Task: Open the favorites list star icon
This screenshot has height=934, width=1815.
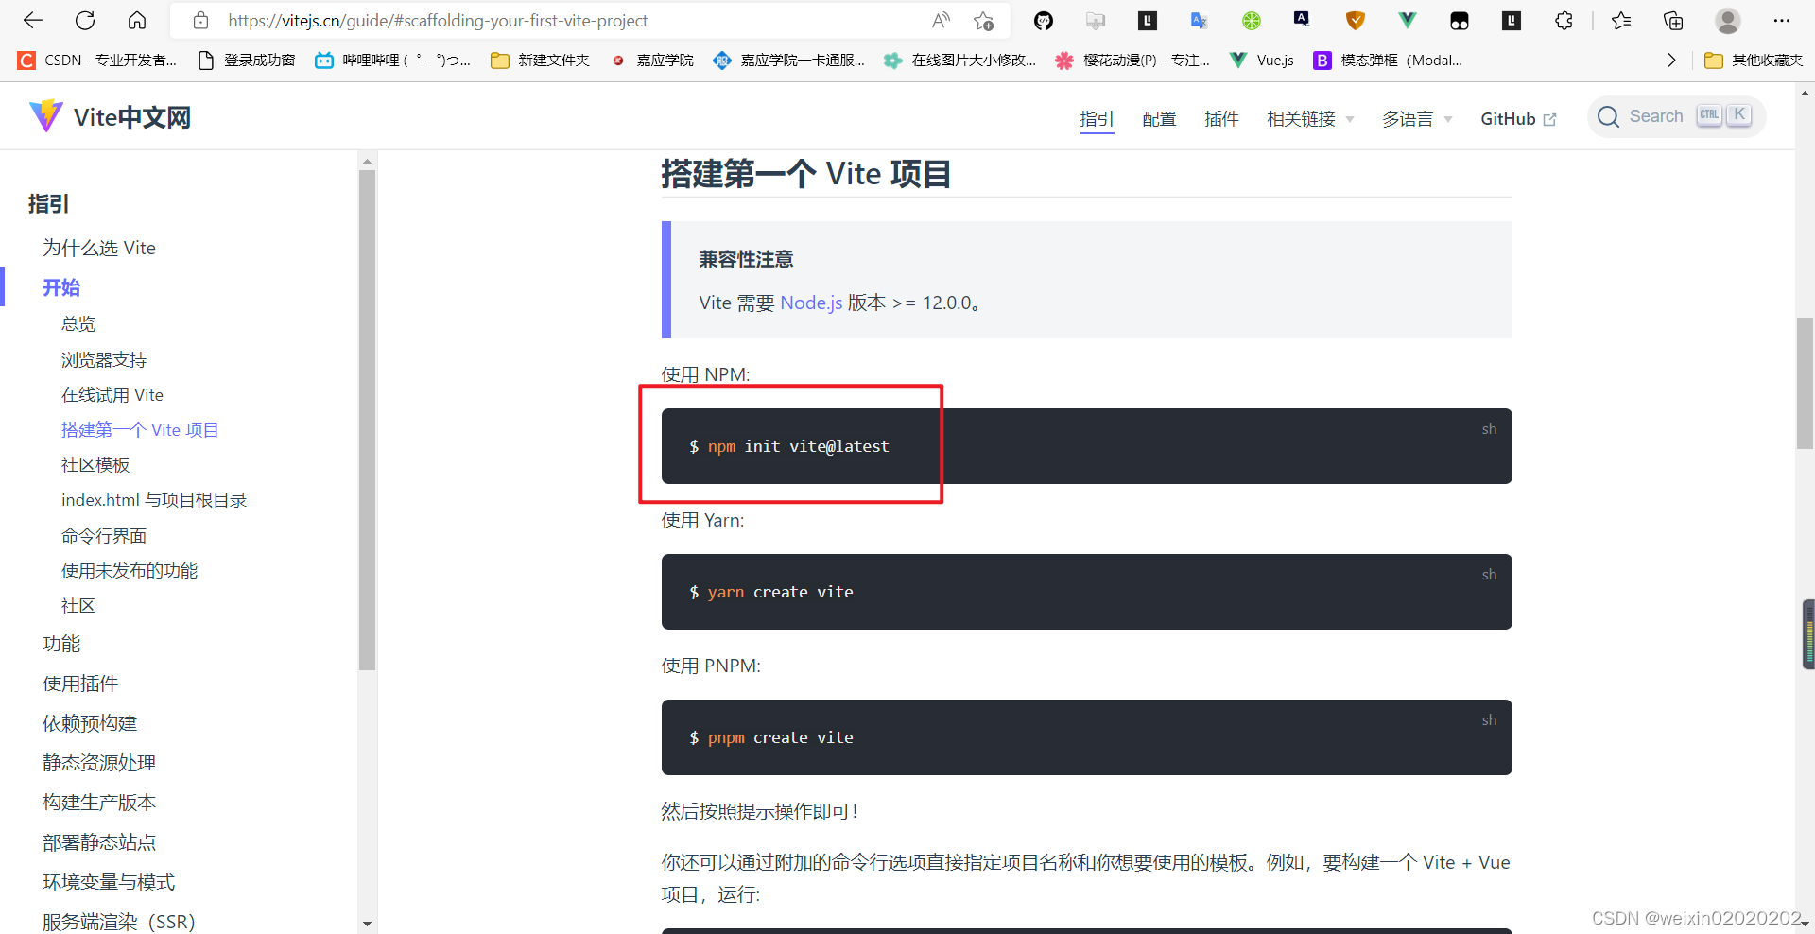Action: (x=1621, y=20)
